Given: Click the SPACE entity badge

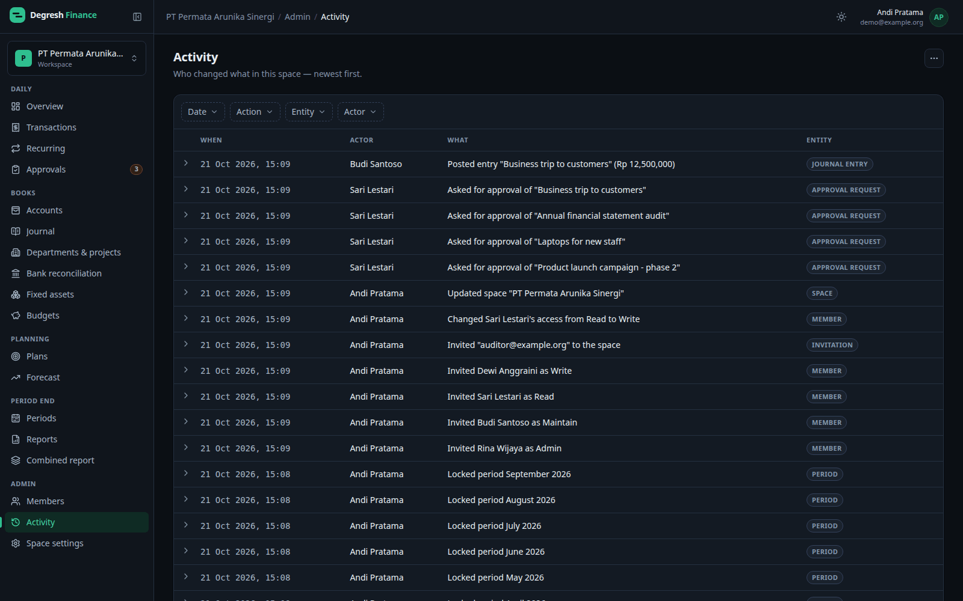Looking at the screenshot, I should [x=822, y=293].
